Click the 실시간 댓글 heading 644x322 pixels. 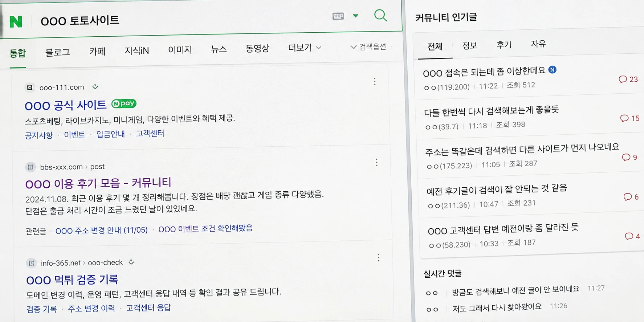pos(442,273)
